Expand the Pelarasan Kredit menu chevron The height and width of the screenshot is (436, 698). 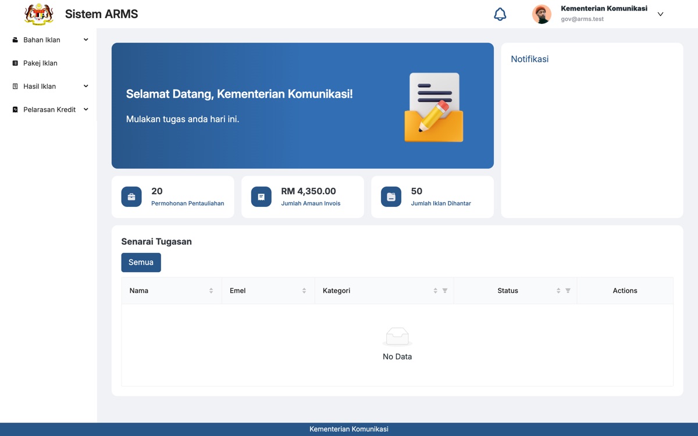[86, 110]
